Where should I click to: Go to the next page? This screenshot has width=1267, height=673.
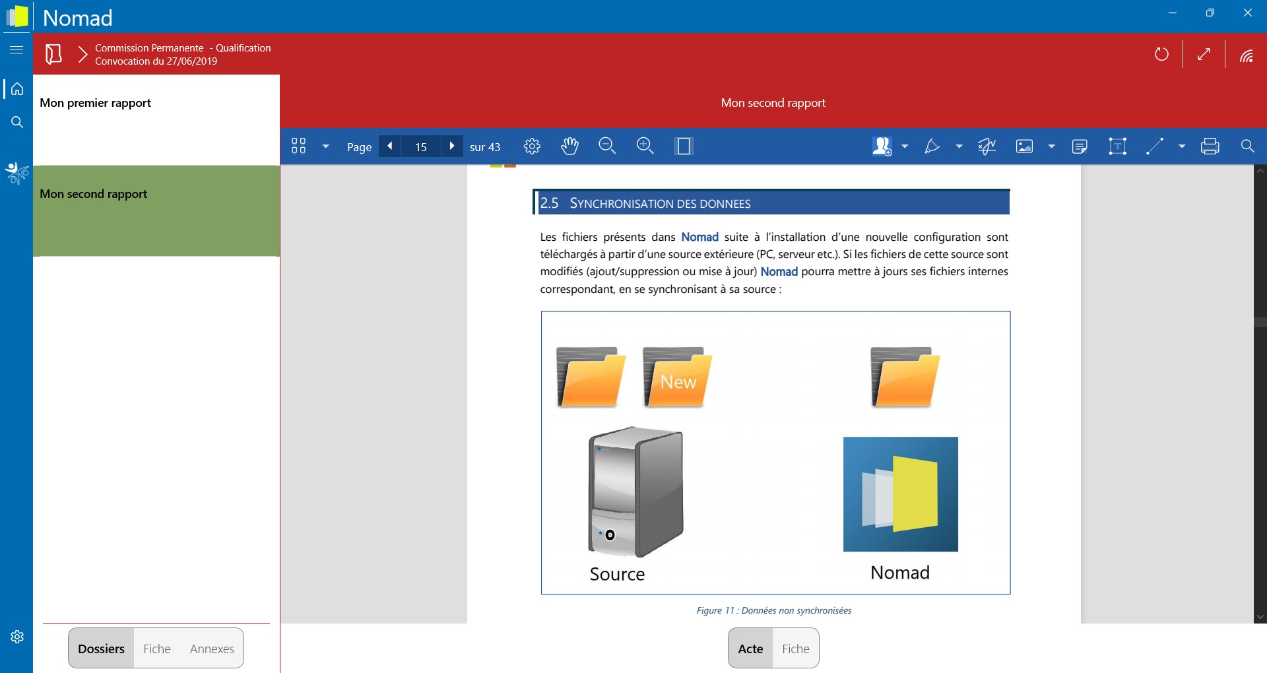(x=451, y=146)
